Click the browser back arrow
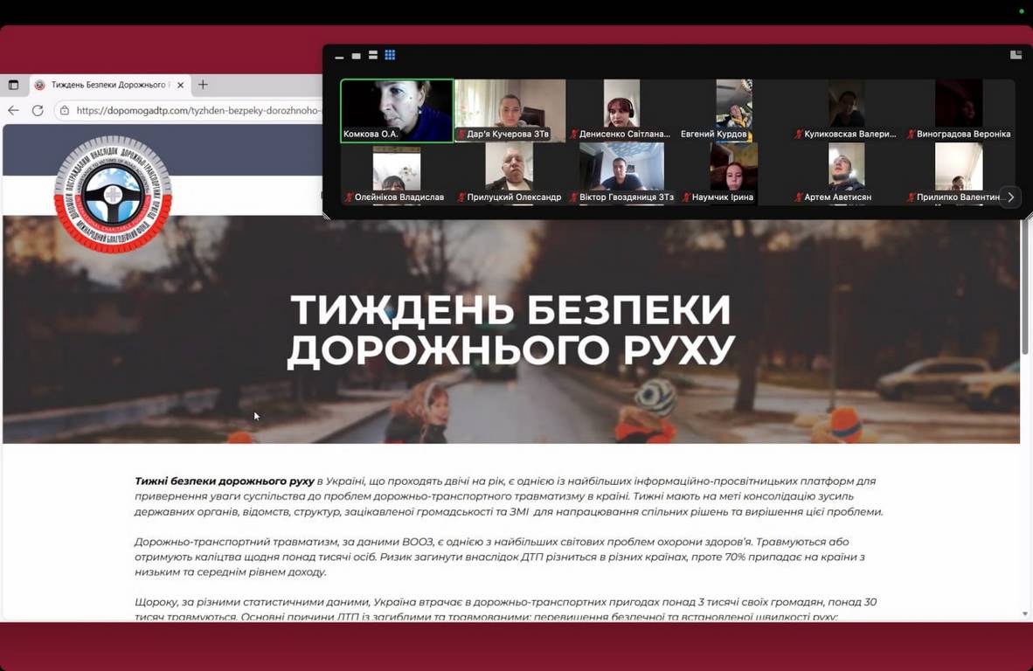 13,110
